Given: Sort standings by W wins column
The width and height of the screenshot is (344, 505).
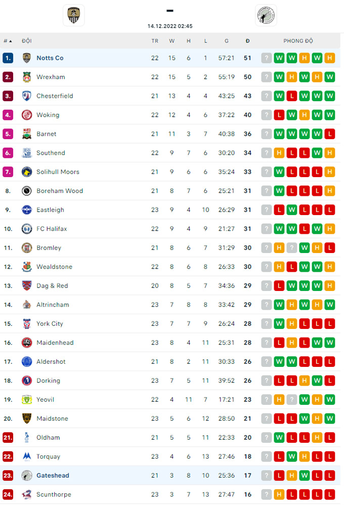Looking at the screenshot, I should tap(171, 41).
